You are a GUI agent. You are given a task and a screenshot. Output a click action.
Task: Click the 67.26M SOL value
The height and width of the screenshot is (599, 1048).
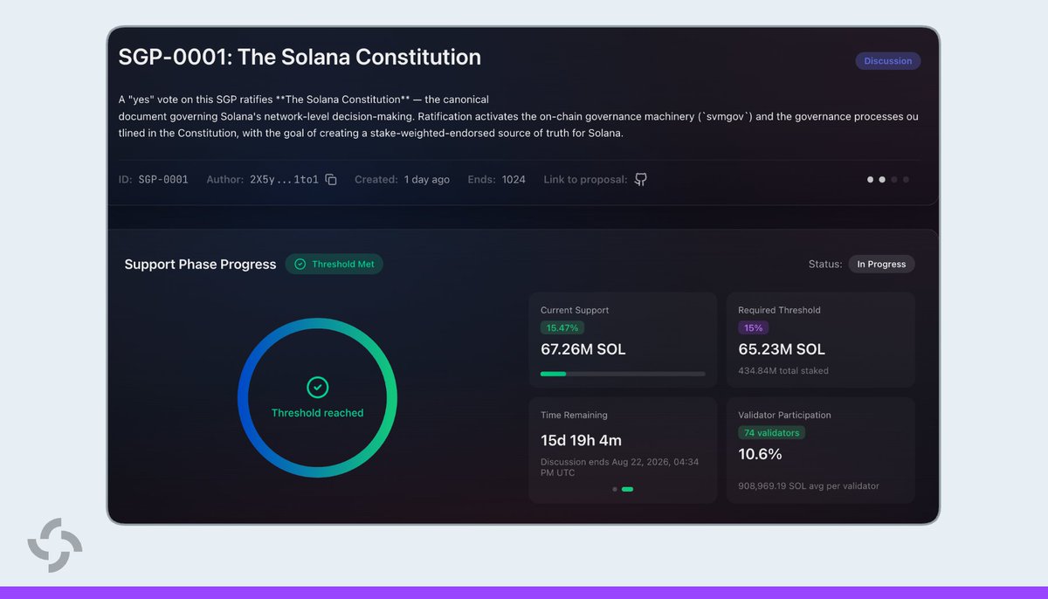click(583, 349)
